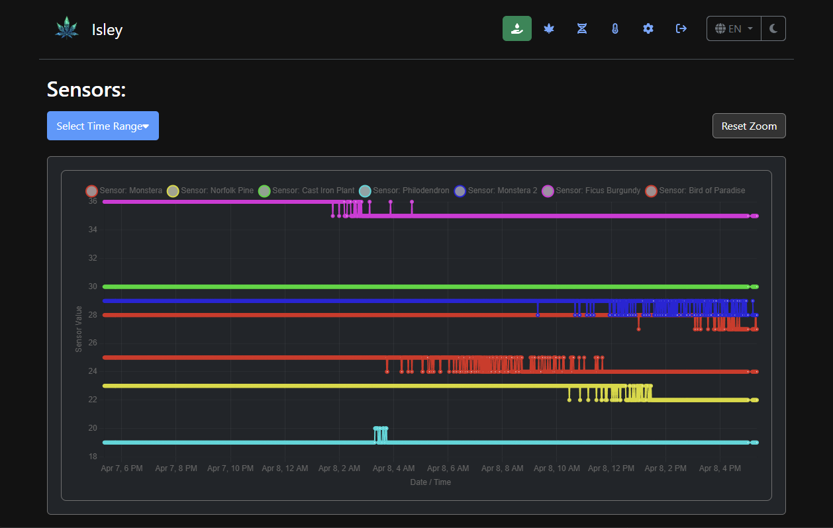
Task: Click the Isley leaf logo
Action: tap(67, 29)
